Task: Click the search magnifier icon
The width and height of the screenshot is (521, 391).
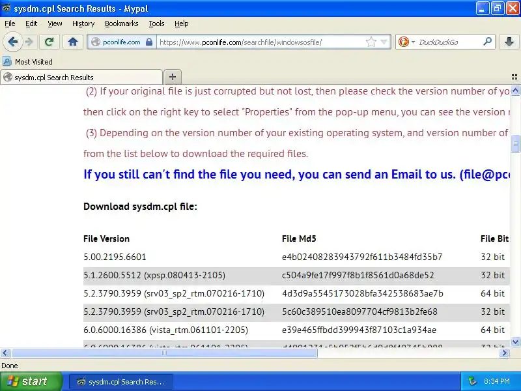Action: click(x=487, y=42)
